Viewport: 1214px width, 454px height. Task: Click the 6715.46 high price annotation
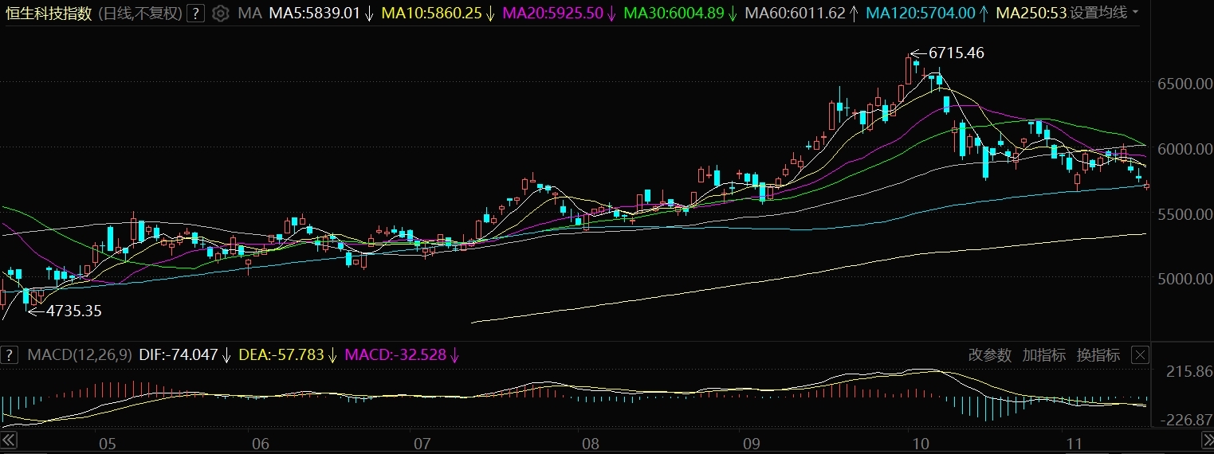coord(957,53)
